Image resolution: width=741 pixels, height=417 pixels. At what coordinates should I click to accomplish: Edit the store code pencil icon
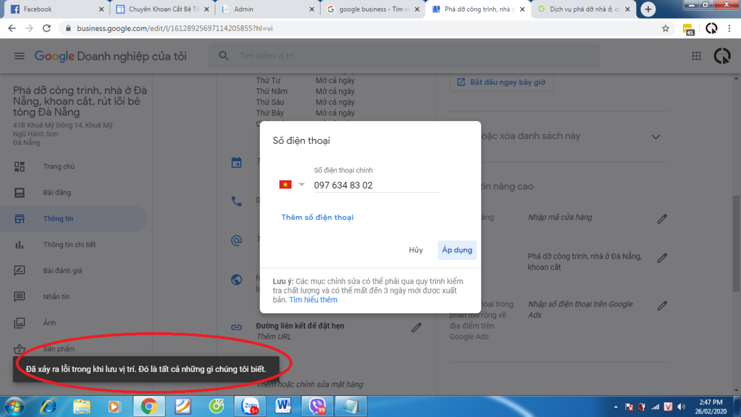(x=662, y=219)
